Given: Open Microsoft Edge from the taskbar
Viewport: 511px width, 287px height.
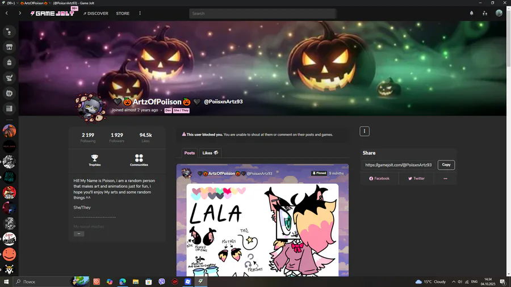Looking at the screenshot, I should pos(123,281).
